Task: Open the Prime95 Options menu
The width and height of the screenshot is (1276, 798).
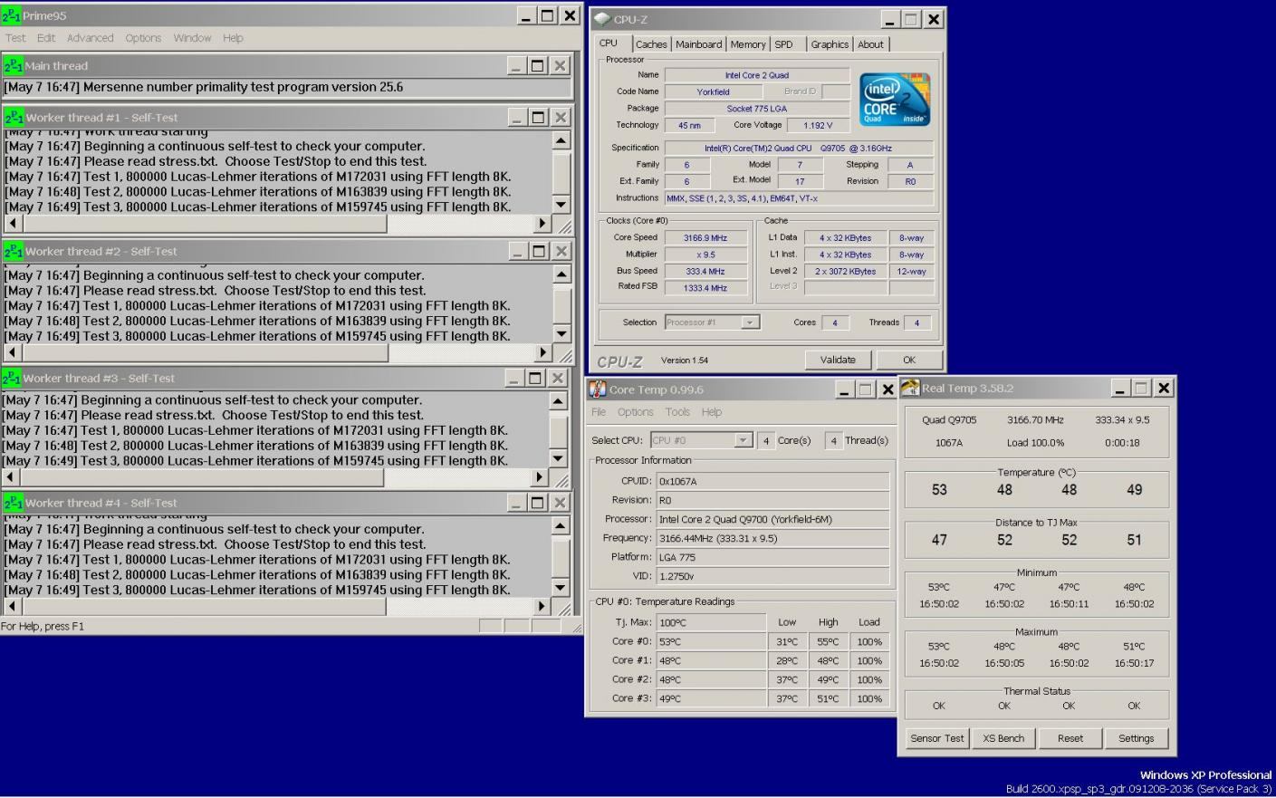Action: point(143,38)
